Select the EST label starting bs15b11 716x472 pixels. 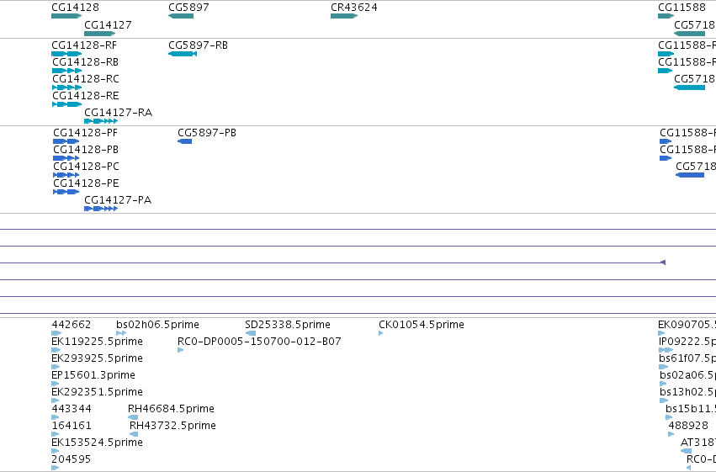(x=691, y=409)
